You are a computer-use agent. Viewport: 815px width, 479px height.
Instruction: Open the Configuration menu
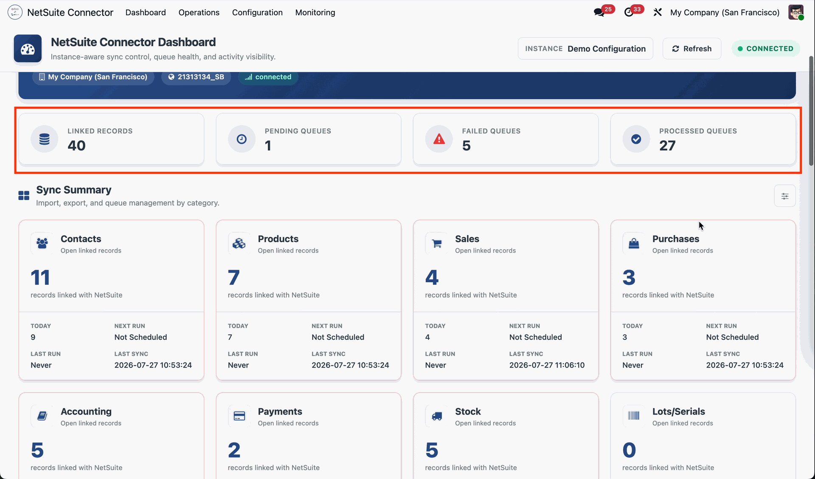point(257,12)
